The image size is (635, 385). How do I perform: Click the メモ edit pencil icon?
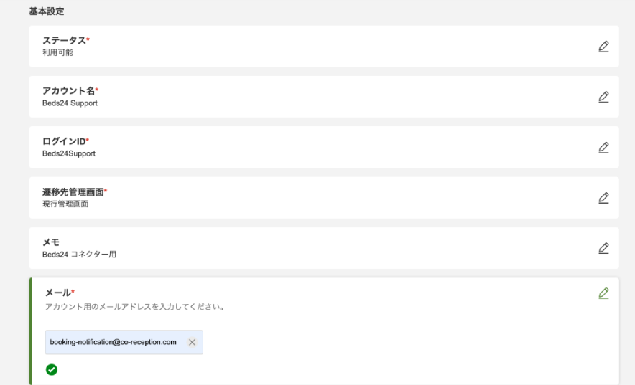tap(603, 248)
